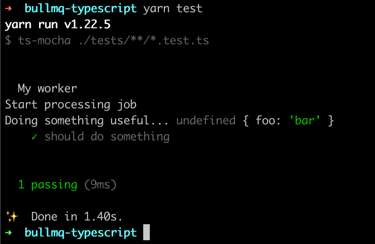This screenshot has height=244, width=375.
Task: Click the green prompt arrow on last line
Action: pyautogui.click(x=8, y=233)
